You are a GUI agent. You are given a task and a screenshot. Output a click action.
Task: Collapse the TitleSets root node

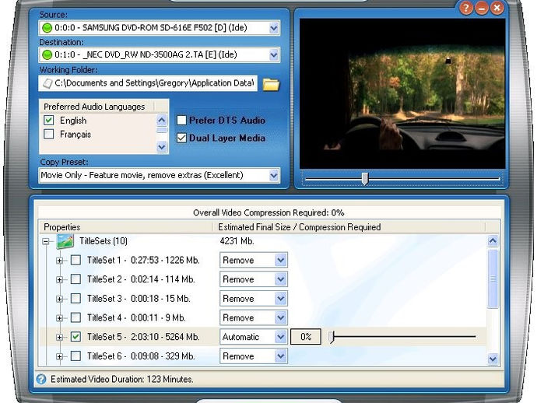tap(46, 242)
